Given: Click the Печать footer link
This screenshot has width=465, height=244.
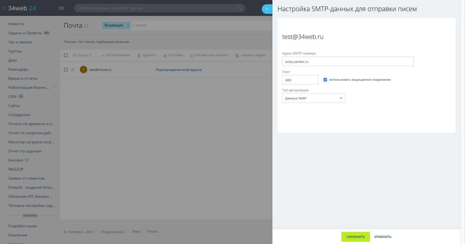Looking at the screenshot, I should (x=152, y=231).
